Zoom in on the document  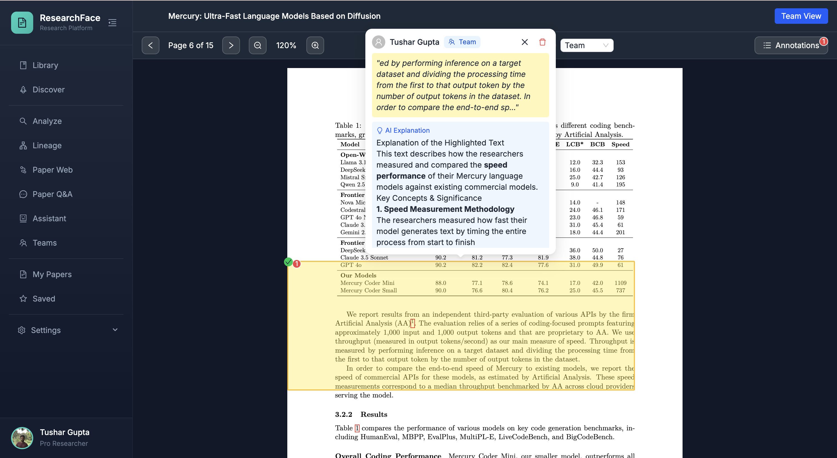pos(315,45)
